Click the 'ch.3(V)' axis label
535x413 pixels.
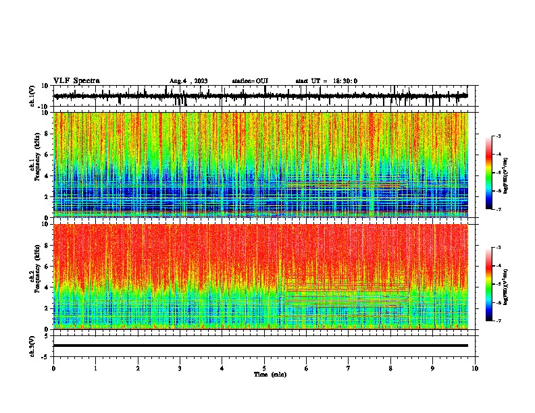click(32, 346)
